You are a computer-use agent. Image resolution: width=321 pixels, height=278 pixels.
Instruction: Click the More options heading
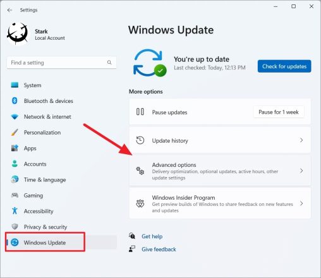(x=146, y=92)
